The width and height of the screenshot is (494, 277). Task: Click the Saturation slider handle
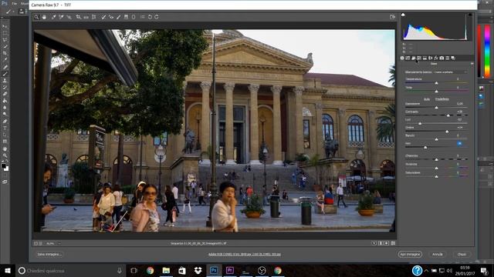point(436,177)
